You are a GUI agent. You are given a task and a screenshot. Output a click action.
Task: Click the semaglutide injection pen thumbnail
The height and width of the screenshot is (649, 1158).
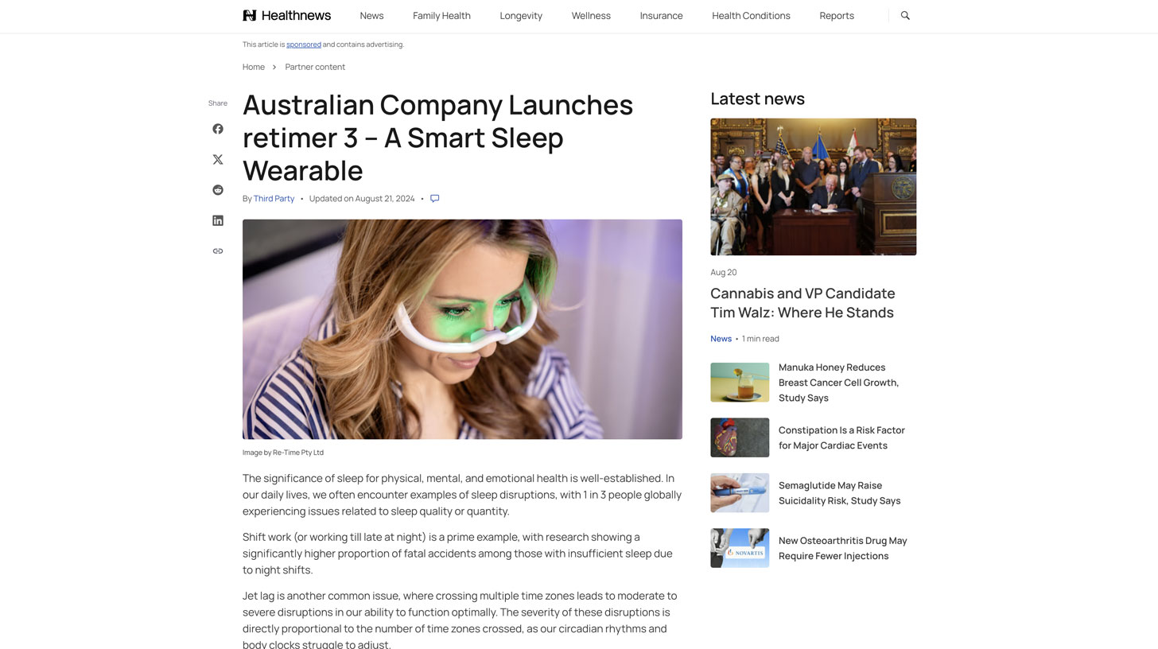click(x=740, y=493)
